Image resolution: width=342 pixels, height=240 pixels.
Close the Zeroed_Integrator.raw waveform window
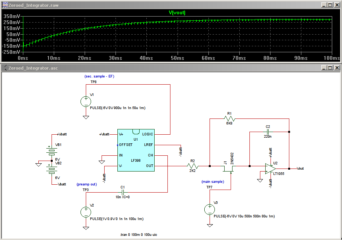[x=336, y=5]
